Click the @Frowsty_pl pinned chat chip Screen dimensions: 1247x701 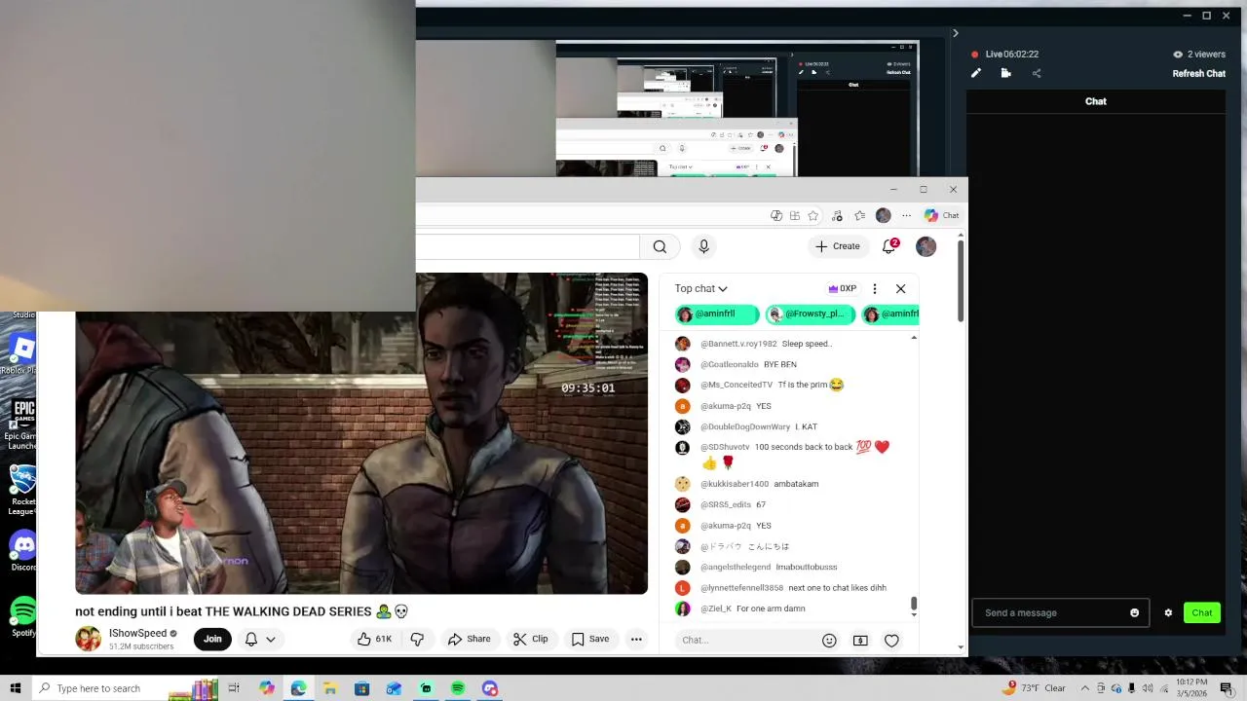(810, 314)
